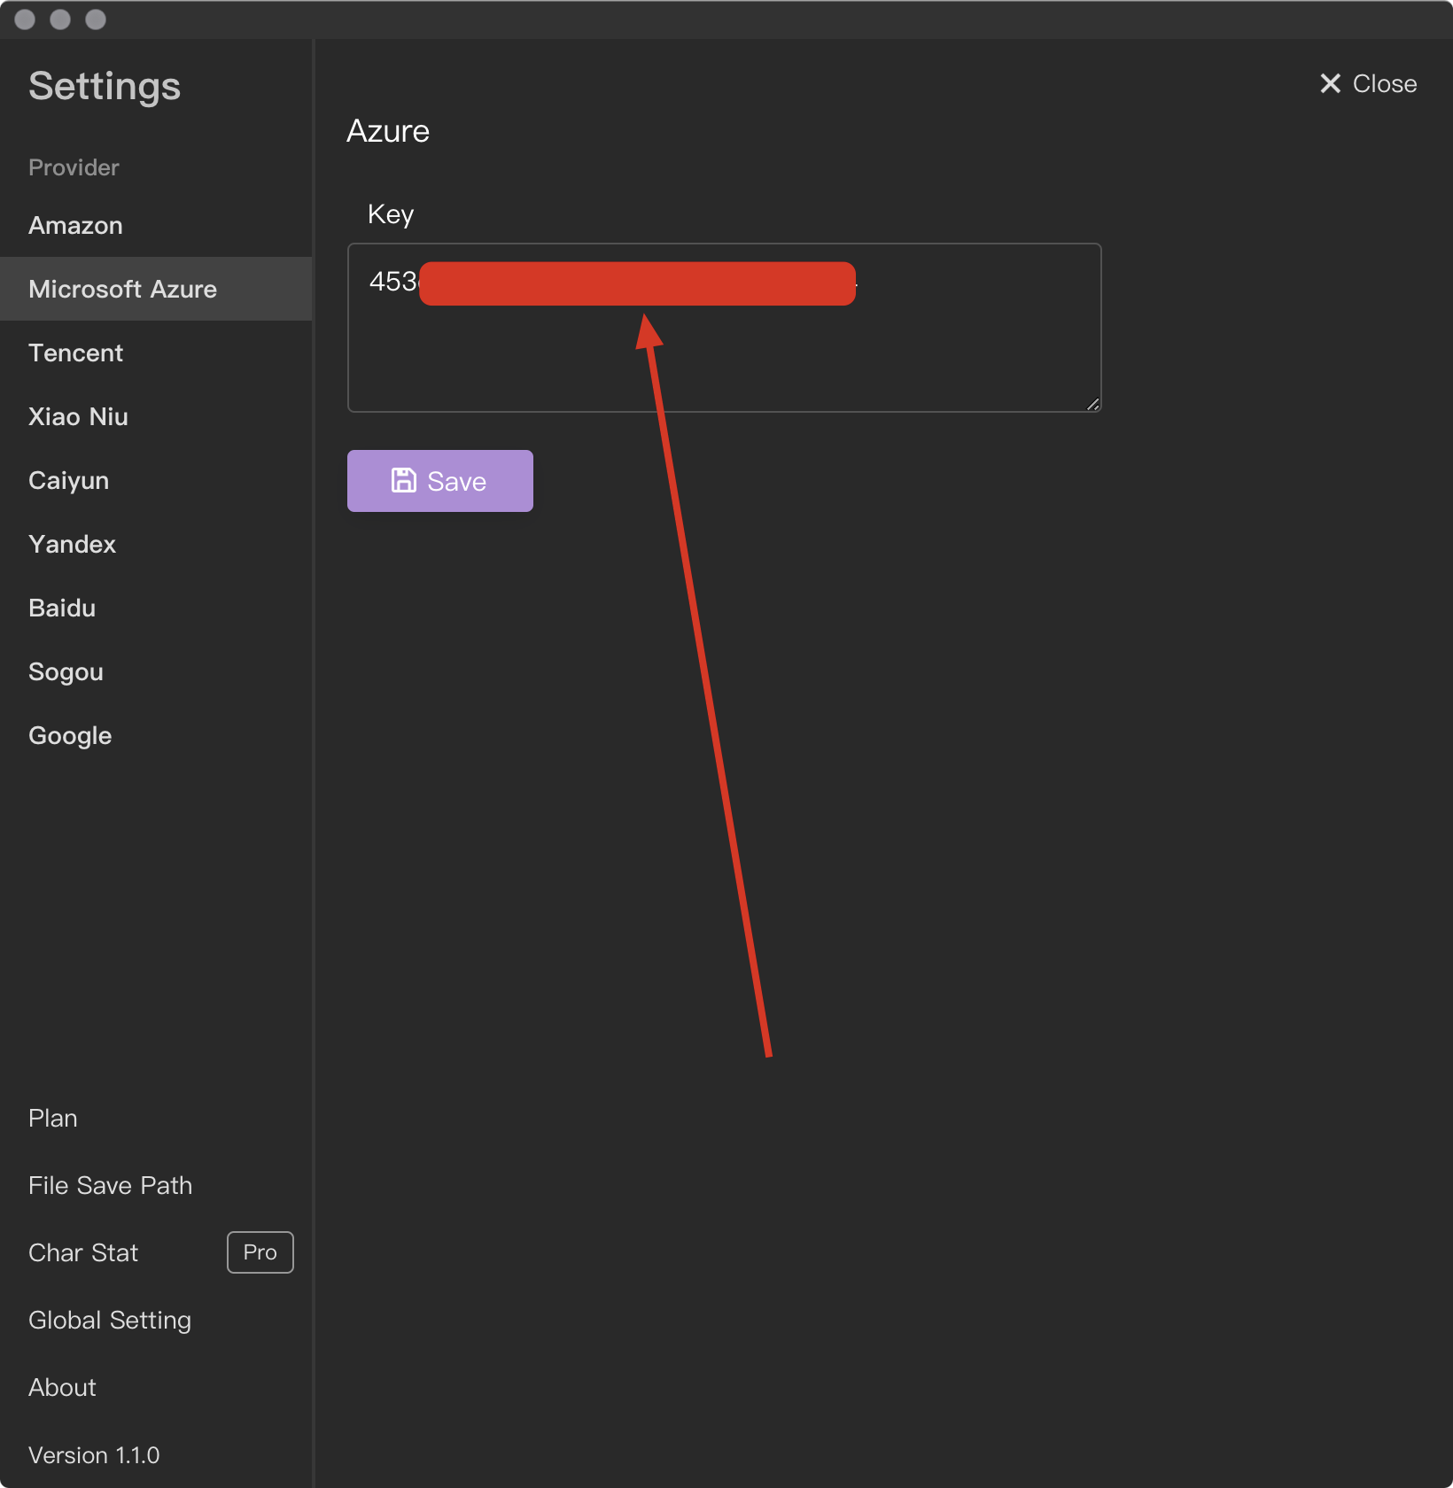
Task: Select Baidu in the sidebar
Action: coord(62,608)
